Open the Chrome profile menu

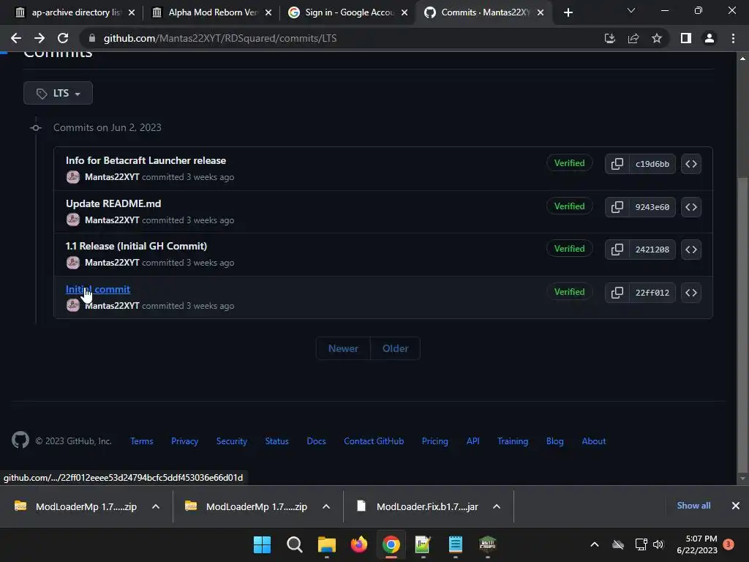(710, 38)
